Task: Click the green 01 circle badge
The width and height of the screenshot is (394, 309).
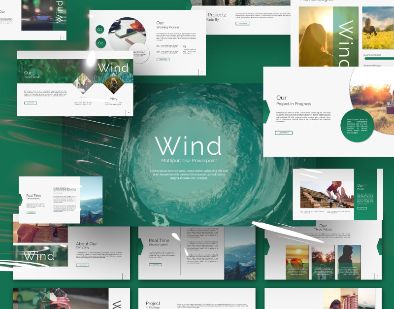Action: (x=100, y=30)
